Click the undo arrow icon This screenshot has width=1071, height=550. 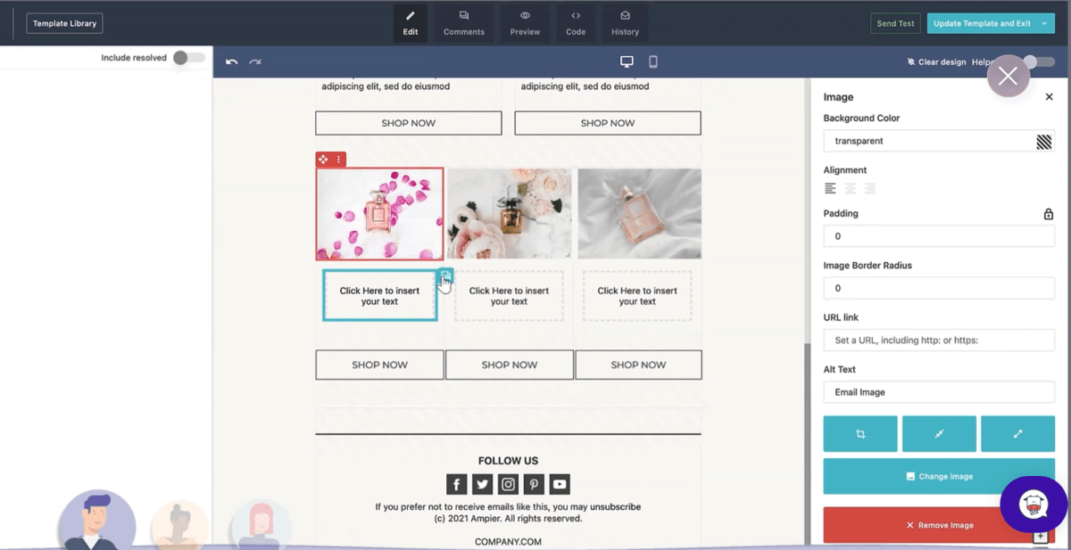coord(232,62)
